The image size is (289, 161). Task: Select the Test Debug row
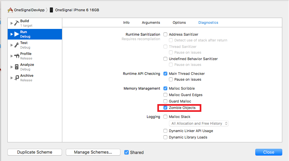coord(35,45)
